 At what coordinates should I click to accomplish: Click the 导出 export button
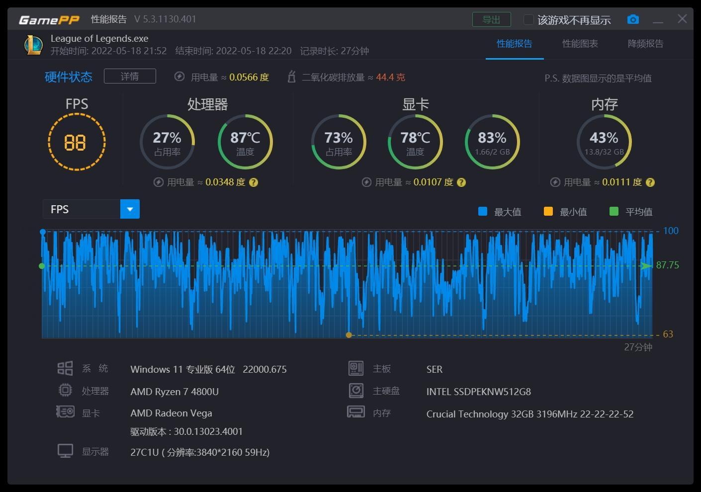click(491, 19)
